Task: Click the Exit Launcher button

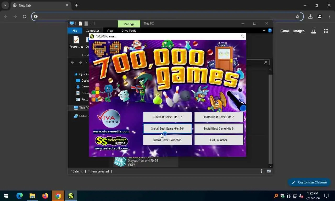Action: 219,140
